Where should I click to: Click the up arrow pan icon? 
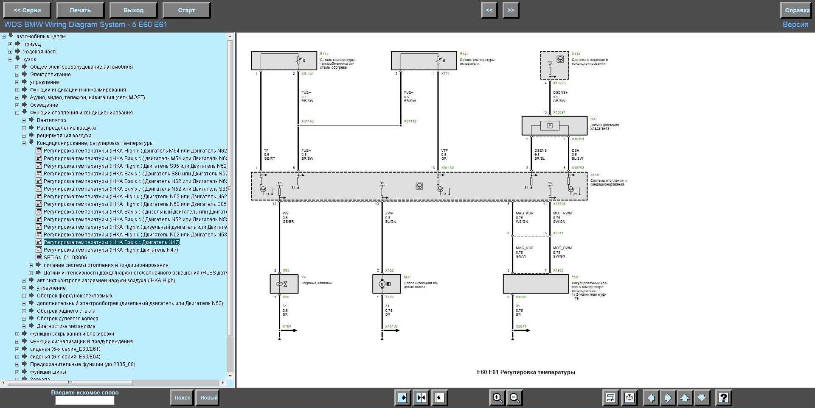(x=685, y=398)
